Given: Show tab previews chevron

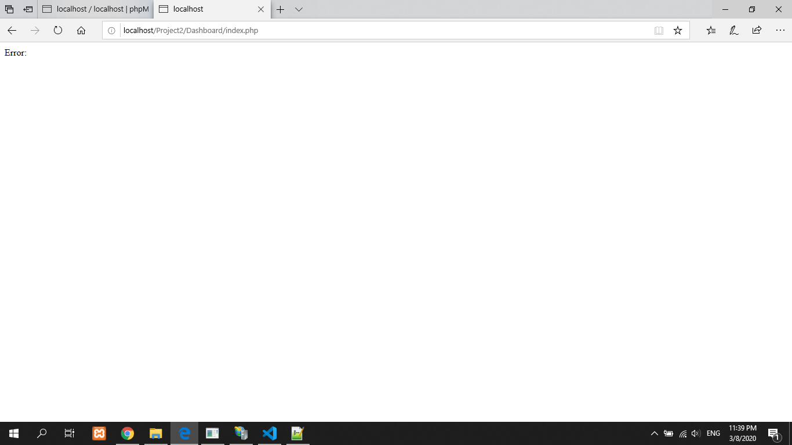Looking at the screenshot, I should [299, 9].
